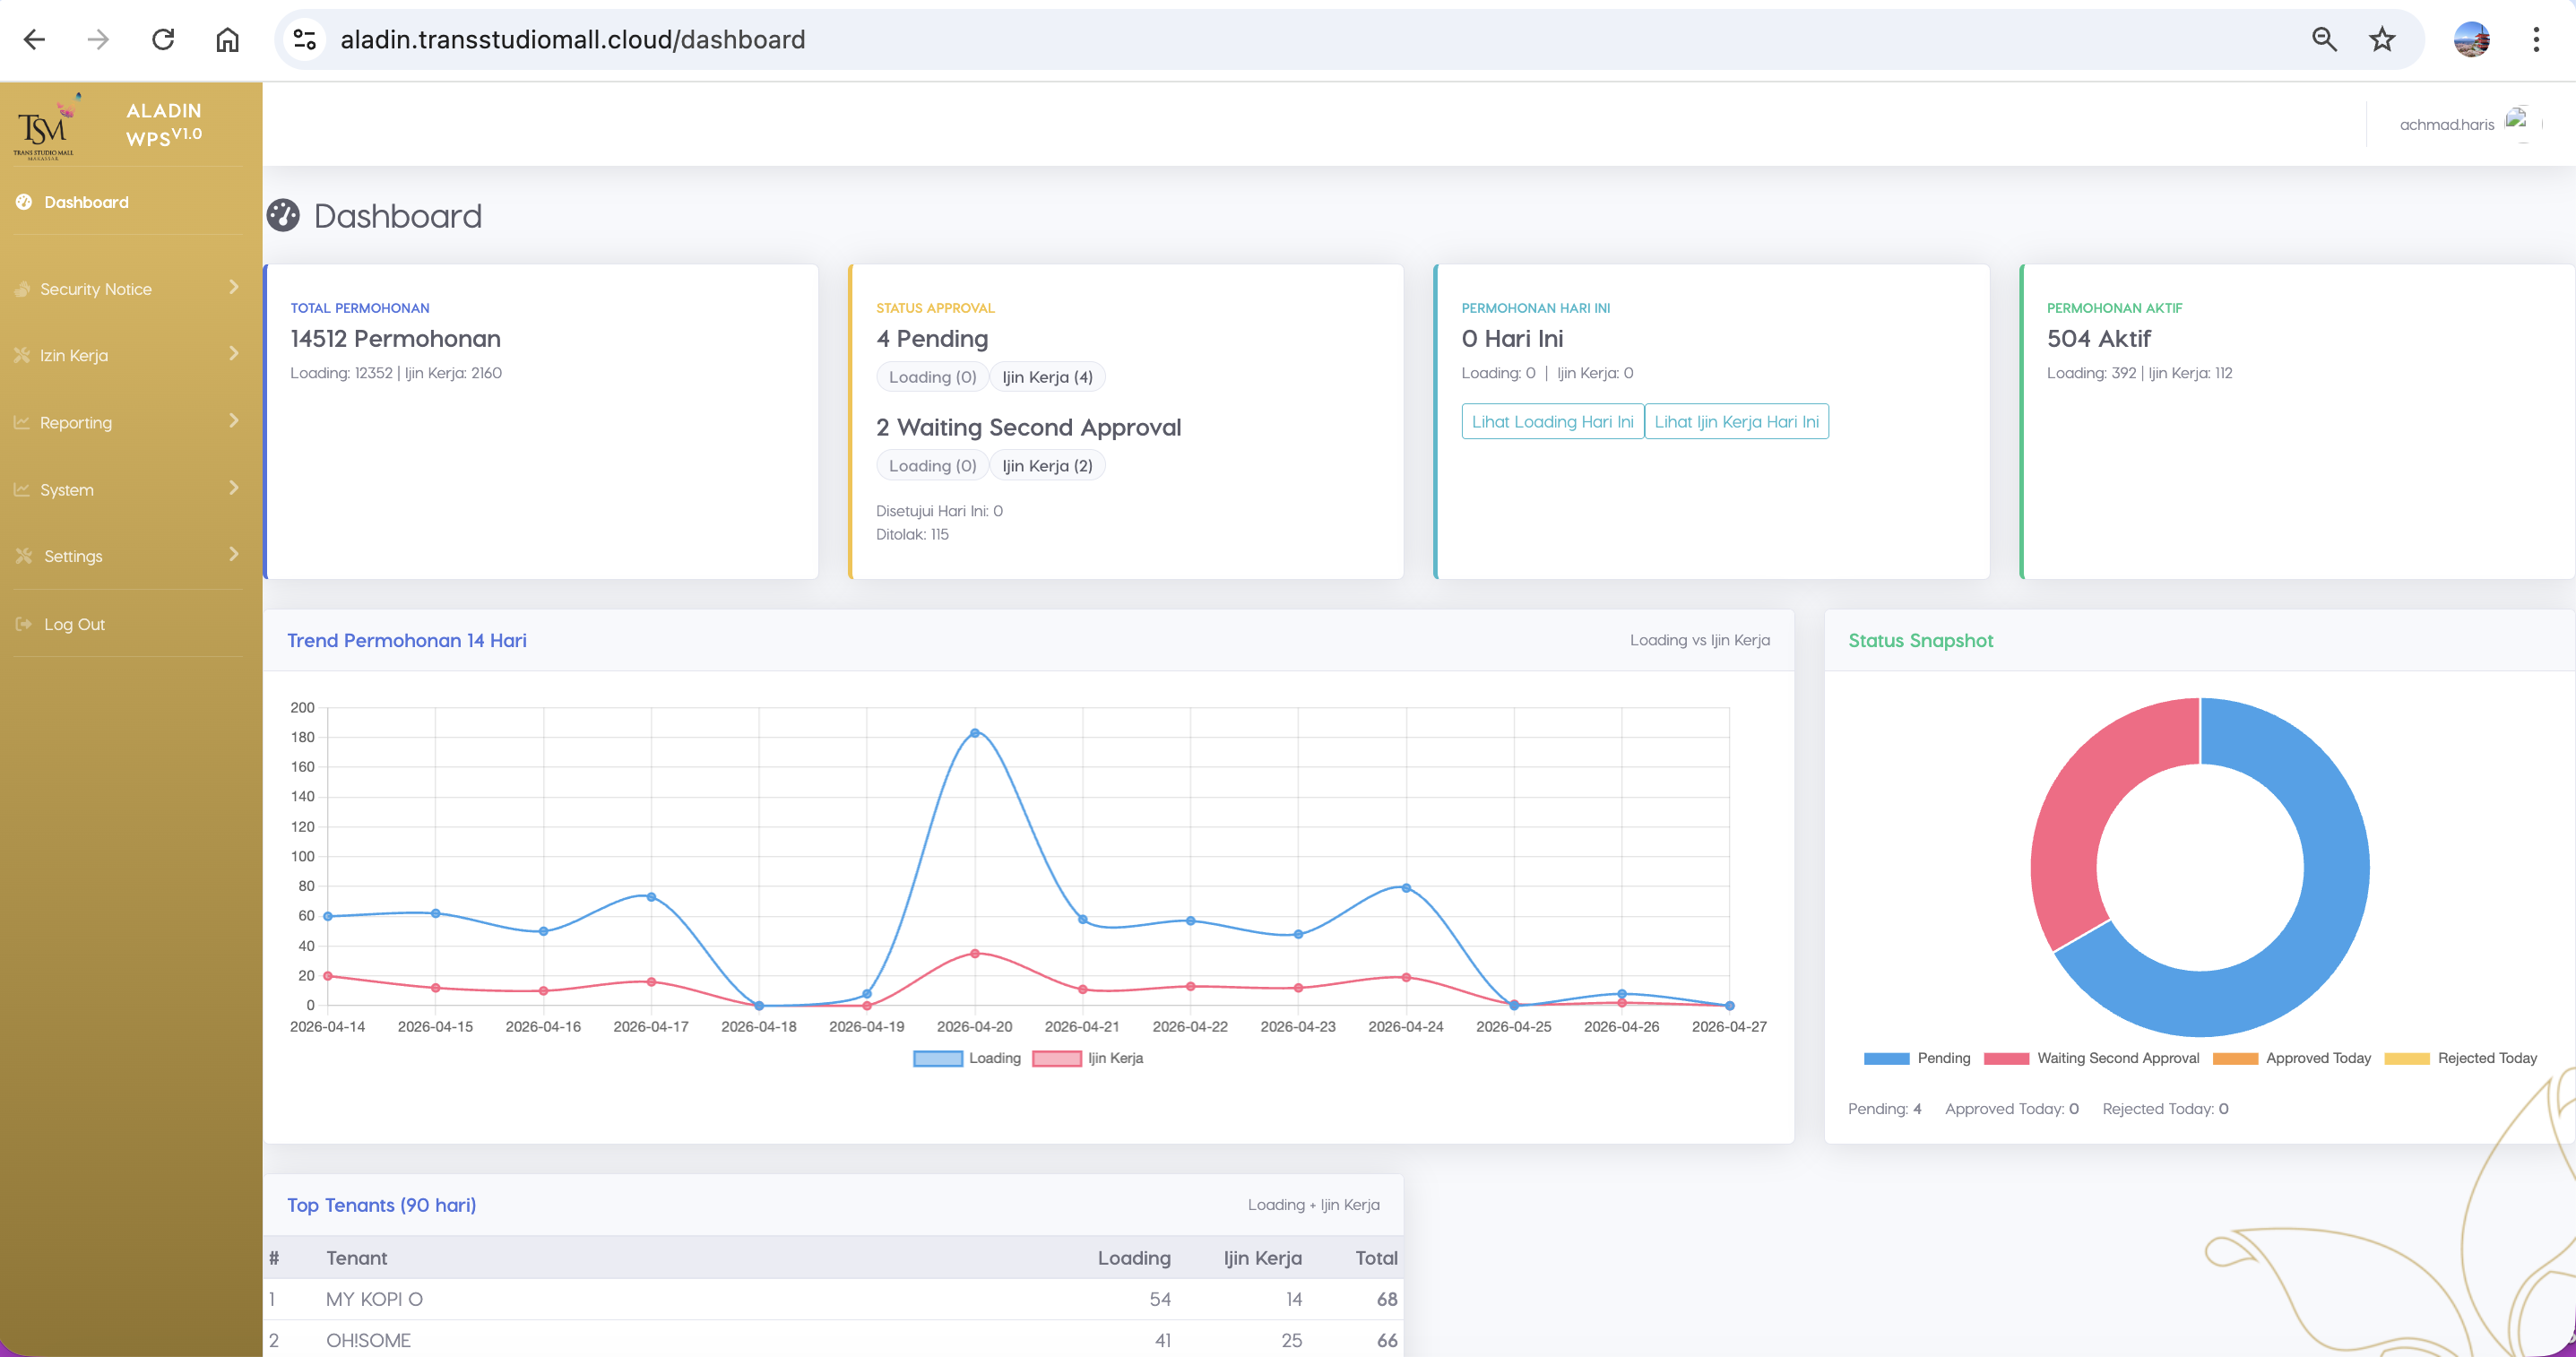The image size is (2576, 1357).
Task: Click Waiting Second Approval Loading (0) badge
Action: [932, 466]
